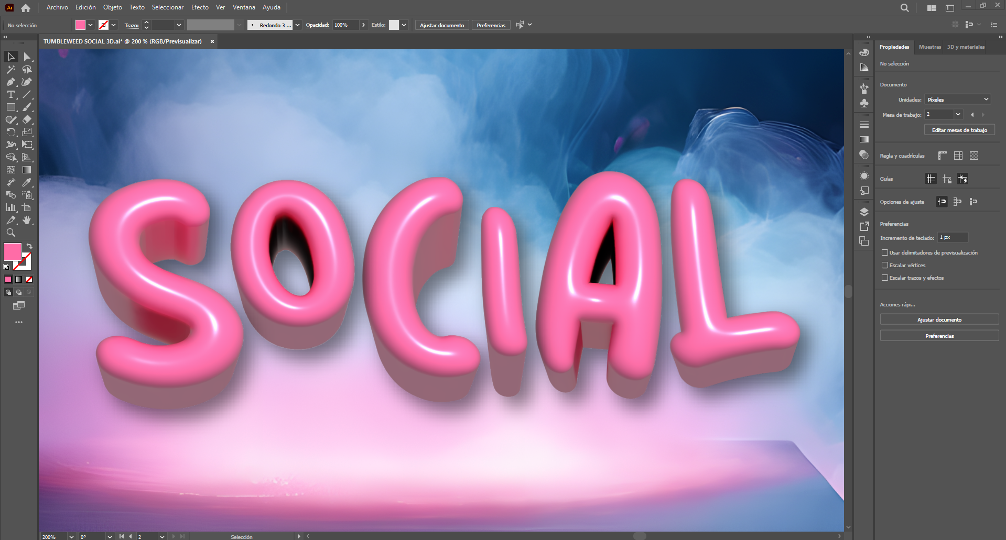Open the Unidades Píxeles dropdown
The width and height of the screenshot is (1006, 540).
point(958,100)
